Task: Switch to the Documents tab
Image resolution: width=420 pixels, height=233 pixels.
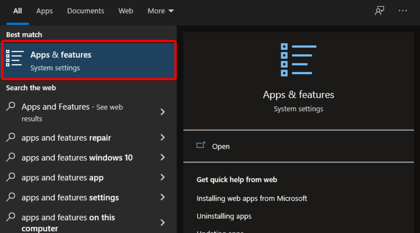Action: 85,11
